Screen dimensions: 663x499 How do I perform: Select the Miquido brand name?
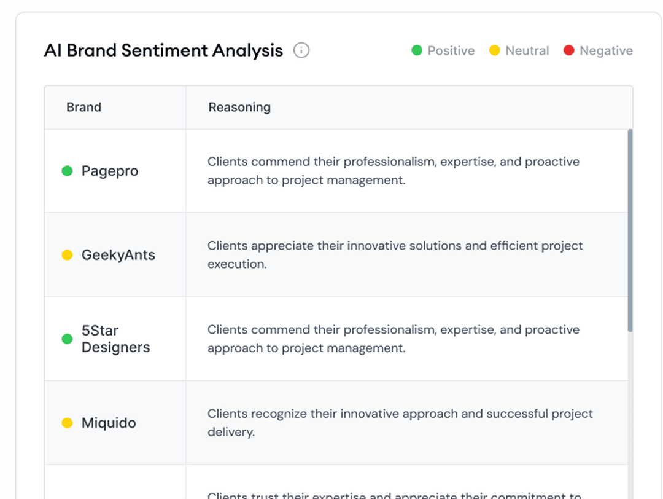point(109,423)
